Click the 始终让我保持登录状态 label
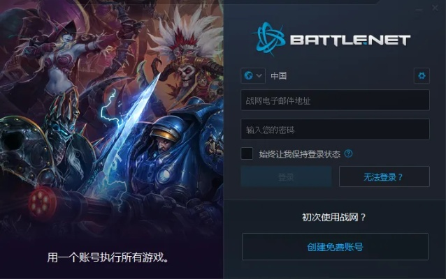 click(x=299, y=154)
